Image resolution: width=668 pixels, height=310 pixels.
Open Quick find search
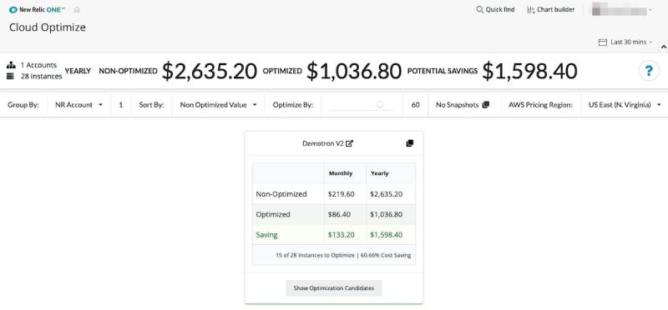pyautogui.click(x=495, y=9)
